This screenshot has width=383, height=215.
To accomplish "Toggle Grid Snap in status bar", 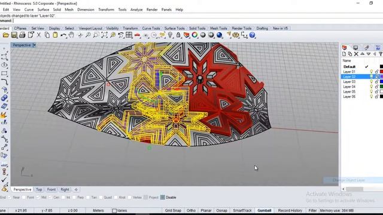I will click(173, 210).
